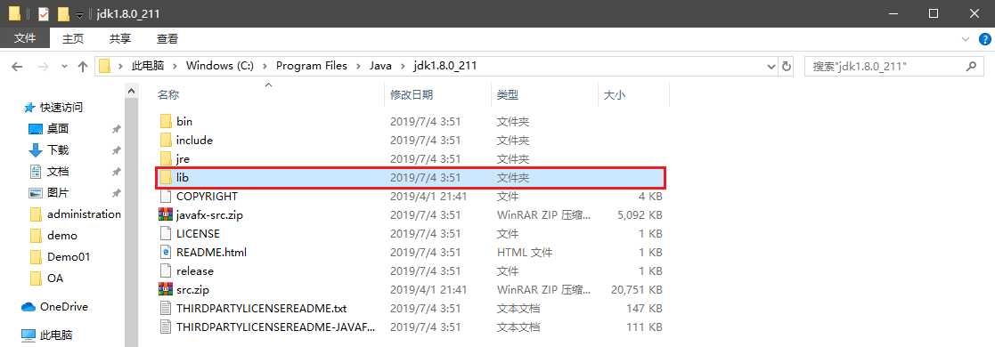Click the LICENSE file icon
The width and height of the screenshot is (995, 347).
[166, 233]
